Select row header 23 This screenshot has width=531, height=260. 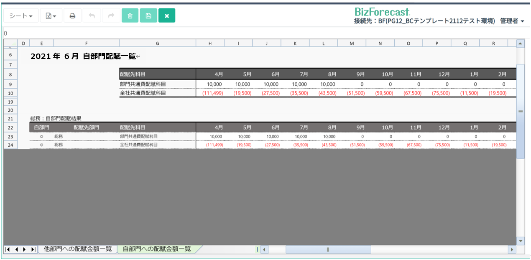[11, 136]
